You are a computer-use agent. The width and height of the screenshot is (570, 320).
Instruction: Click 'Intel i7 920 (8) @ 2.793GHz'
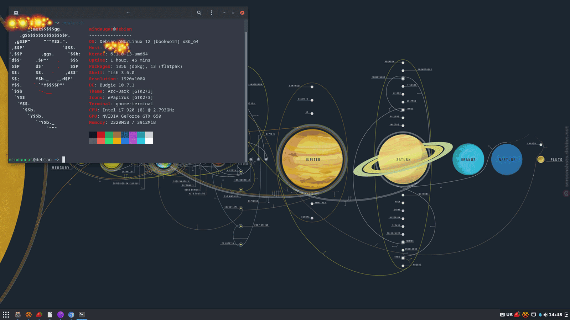138,110
